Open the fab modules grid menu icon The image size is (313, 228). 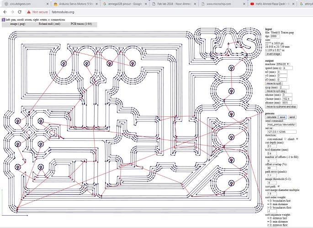(3, 20)
